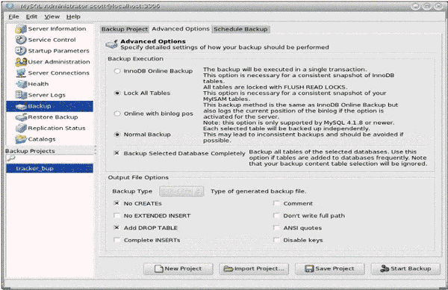The width and height of the screenshot is (448, 290).
Task: Switch to Schedule Backup tab
Action: click(x=240, y=29)
